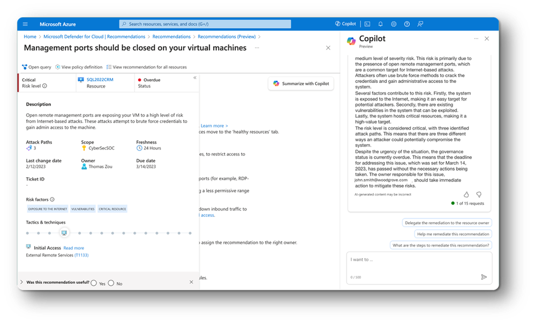This screenshot has width=535, height=326.
Task: Open the notifications bell
Action: coord(380,24)
